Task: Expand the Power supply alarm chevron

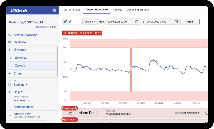Action: tap(207, 113)
